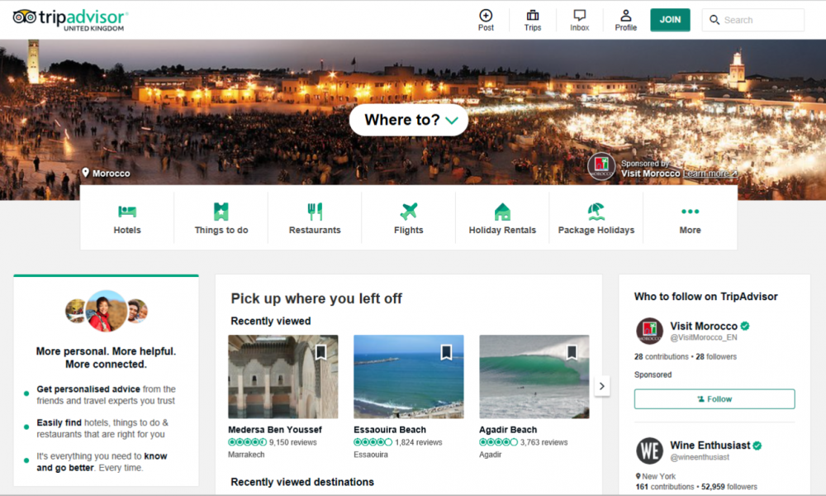Select the Holiday Rentals house icon
826x496 pixels.
click(x=502, y=212)
